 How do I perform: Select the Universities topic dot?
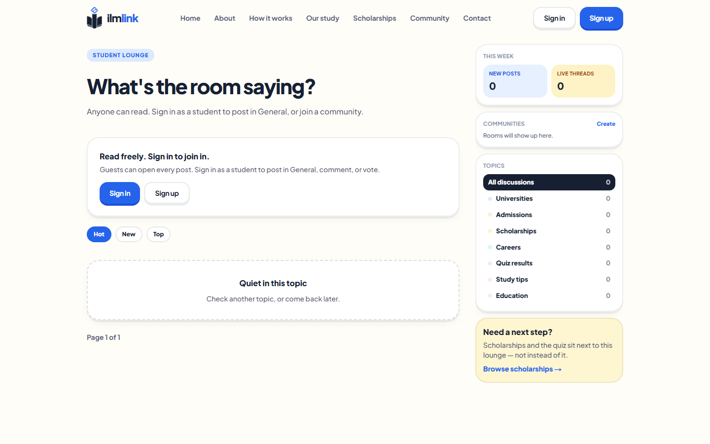pyautogui.click(x=490, y=199)
